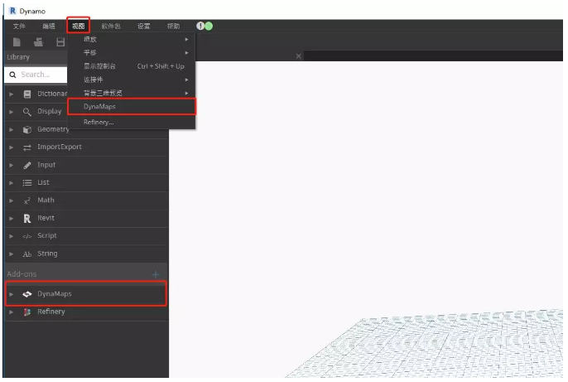This screenshot has width=568, height=382.
Task: Click the Math x² icon
Action: [x=27, y=201]
